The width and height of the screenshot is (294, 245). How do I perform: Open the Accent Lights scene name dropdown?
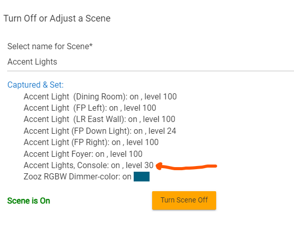coord(151,62)
